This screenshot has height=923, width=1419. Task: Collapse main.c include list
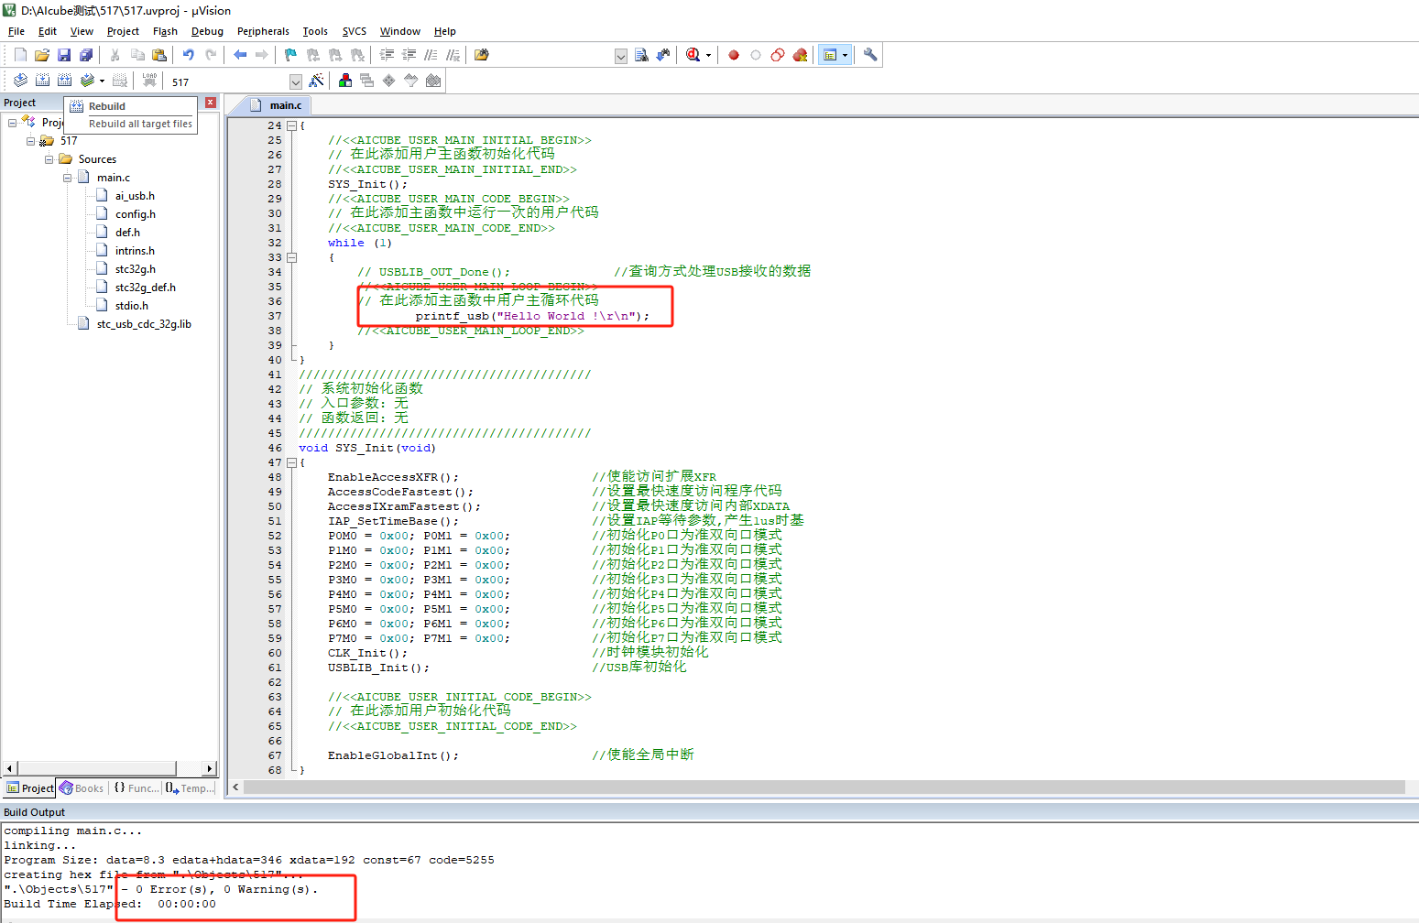coord(67,178)
